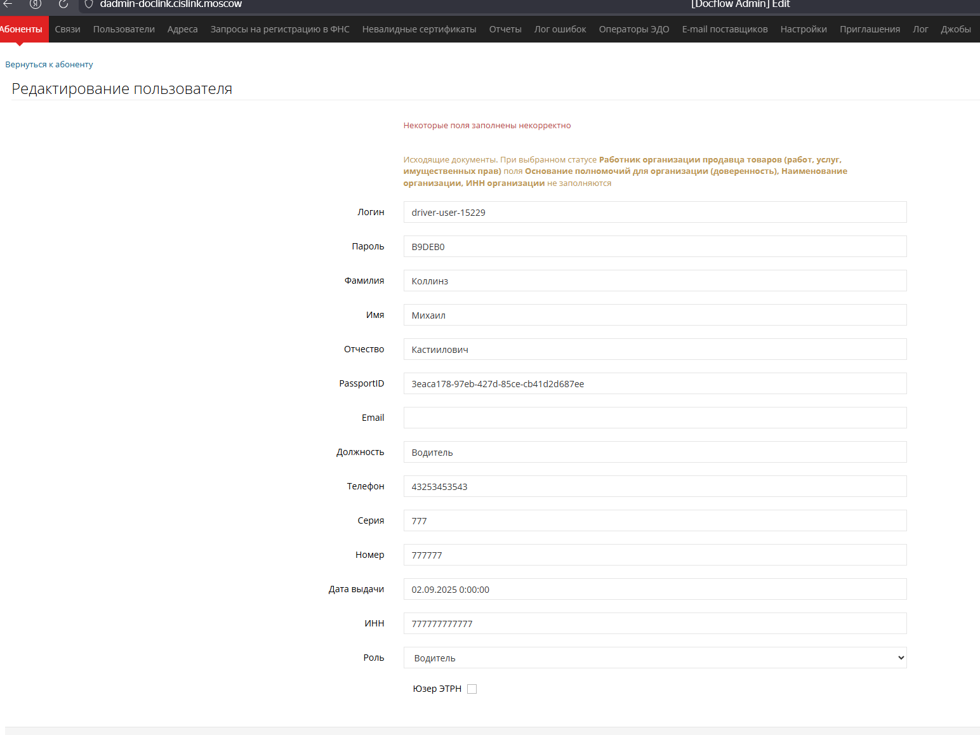Image resolution: width=980 pixels, height=735 pixels.
Task: Click the Телефон input field
Action: click(655, 486)
